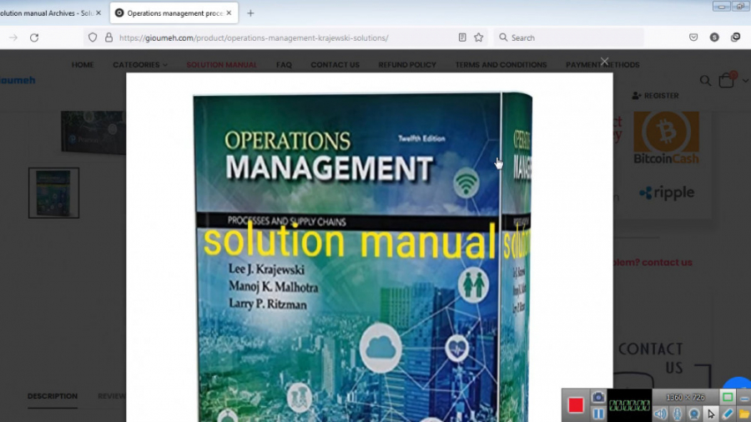Open the FAQ page link
Viewport: 751px width, 422px height.
click(284, 65)
